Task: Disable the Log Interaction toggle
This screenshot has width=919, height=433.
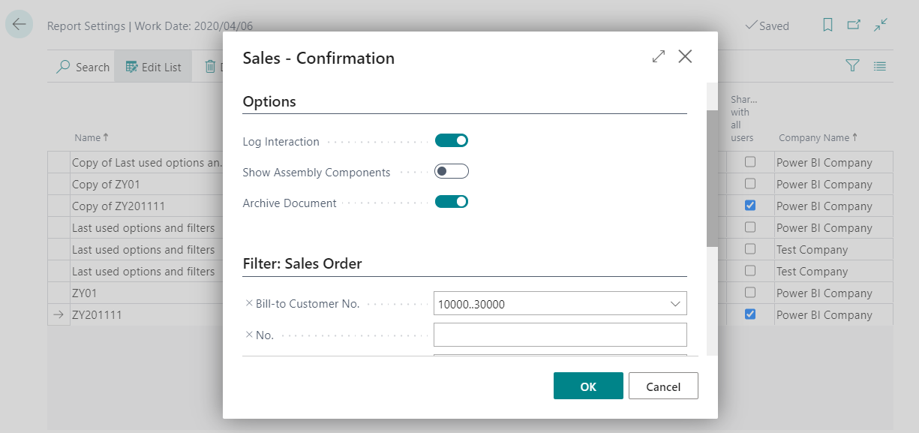Action: 451,140
